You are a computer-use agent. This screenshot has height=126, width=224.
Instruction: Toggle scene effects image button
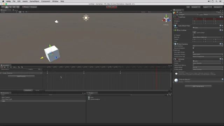click(26, 12)
